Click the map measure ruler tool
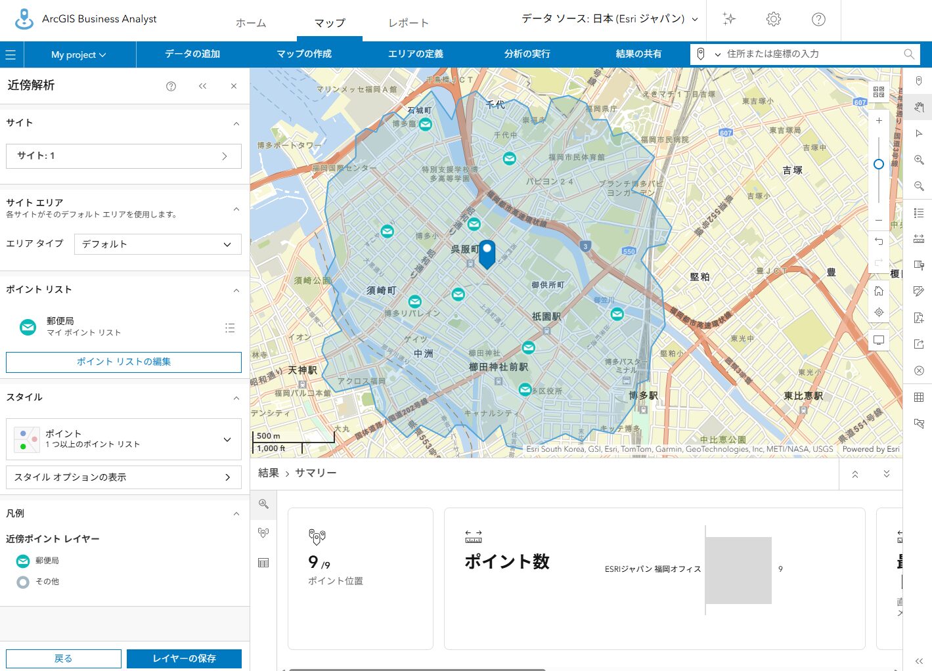Screen dimensions: 932x671 [x=919, y=239]
